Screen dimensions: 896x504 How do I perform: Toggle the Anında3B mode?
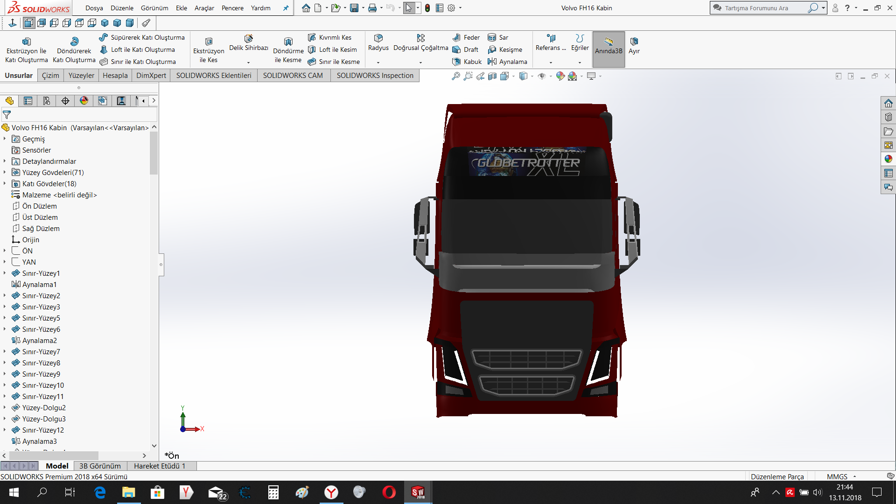tap(609, 49)
